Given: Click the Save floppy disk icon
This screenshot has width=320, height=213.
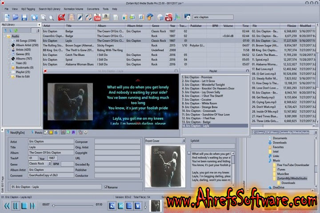Looking at the screenshot, I should (24, 17).
